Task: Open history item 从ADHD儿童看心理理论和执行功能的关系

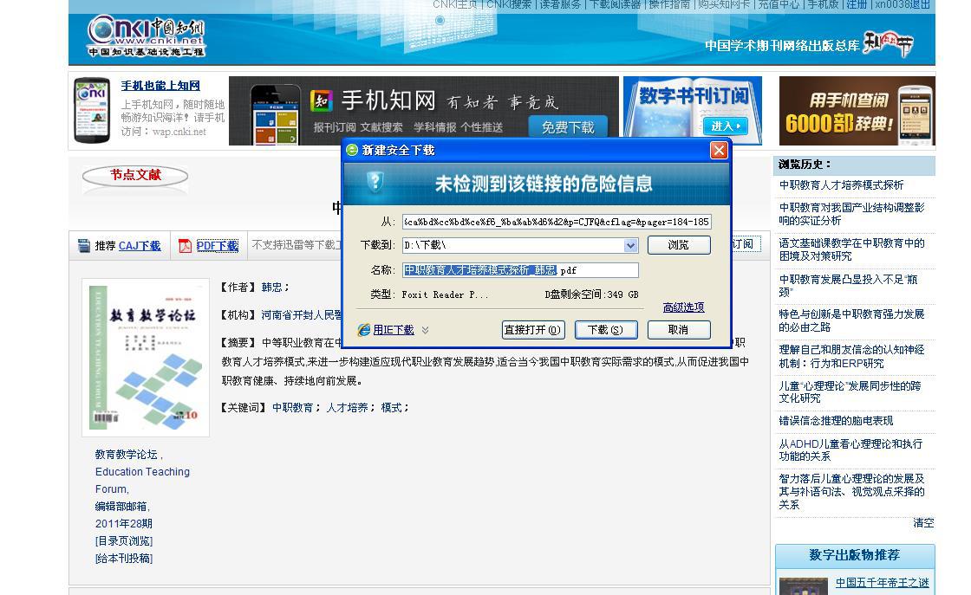Action: coord(850,449)
